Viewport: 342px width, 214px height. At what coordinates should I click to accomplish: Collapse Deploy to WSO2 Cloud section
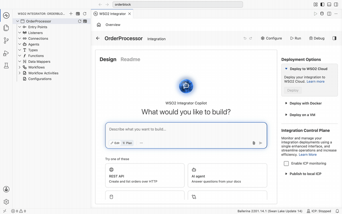pos(286,69)
